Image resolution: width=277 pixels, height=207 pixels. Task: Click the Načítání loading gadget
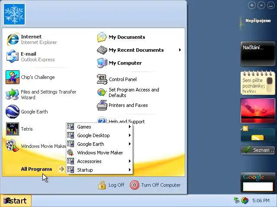point(258,53)
